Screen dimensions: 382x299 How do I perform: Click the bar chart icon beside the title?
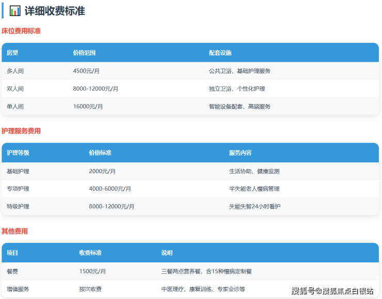(15, 11)
